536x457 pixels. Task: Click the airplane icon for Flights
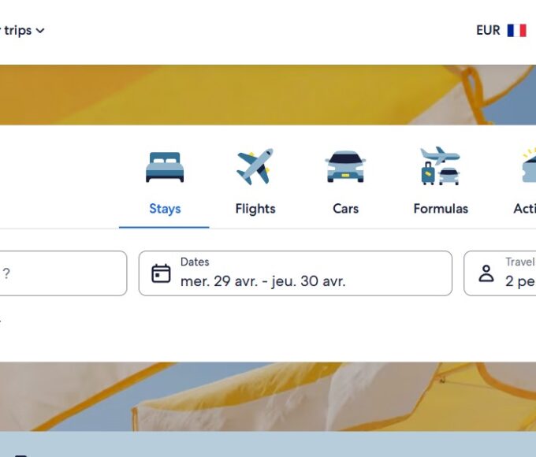(255, 166)
